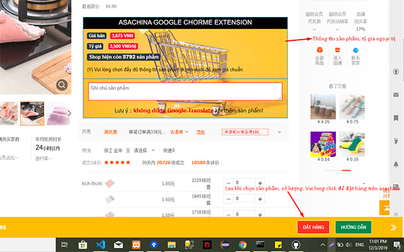The image size is (404, 252).
Task: Open the ¥0.84 garbage bags product
Action: coord(323,144)
